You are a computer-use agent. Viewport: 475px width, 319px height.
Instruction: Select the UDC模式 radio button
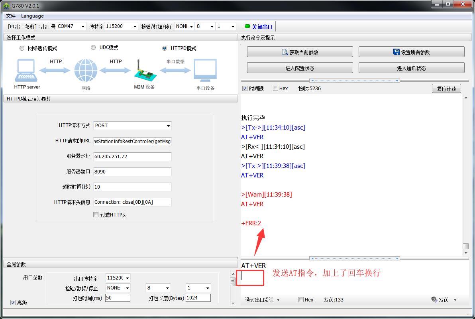point(93,47)
